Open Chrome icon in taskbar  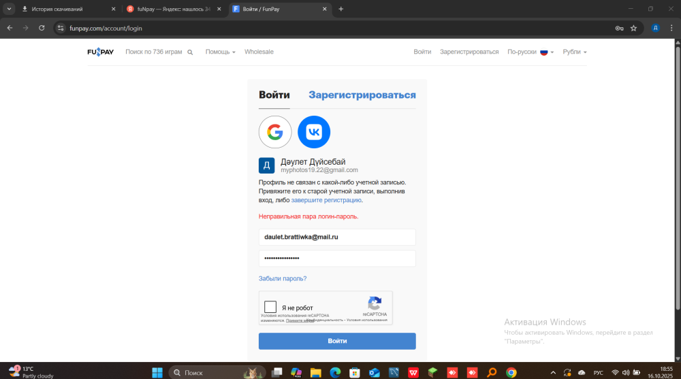pos(511,372)
